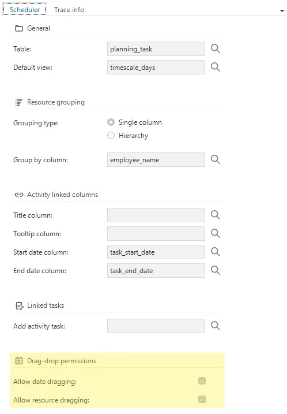Screen dimensions: 287x414
Task: Switch to the Trace info tab
Action: [69, 9]
